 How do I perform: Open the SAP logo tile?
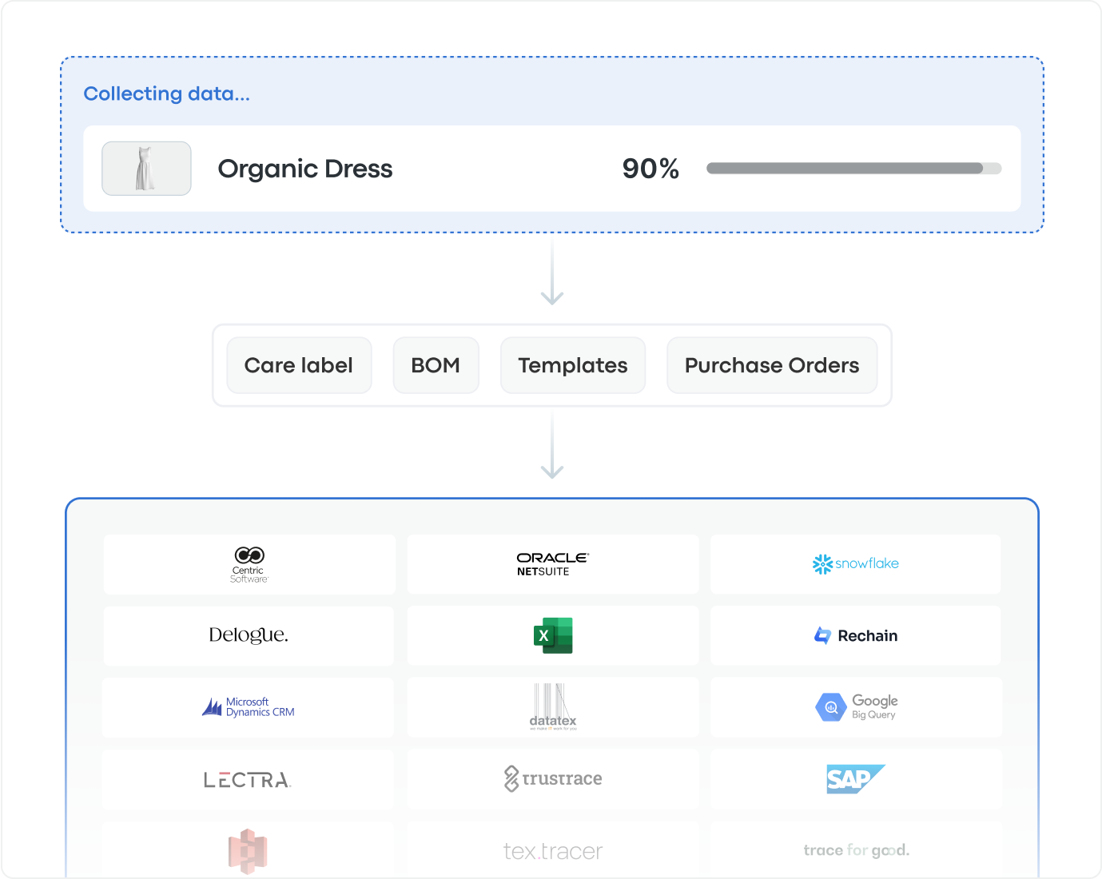coord(856,779)
